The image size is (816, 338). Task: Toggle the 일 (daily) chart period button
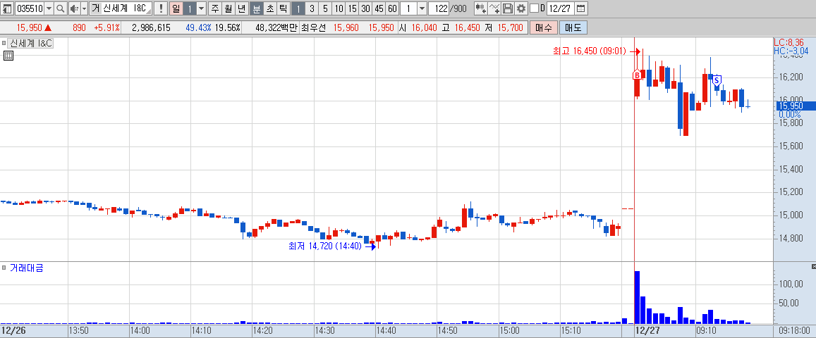coord(176,8)
